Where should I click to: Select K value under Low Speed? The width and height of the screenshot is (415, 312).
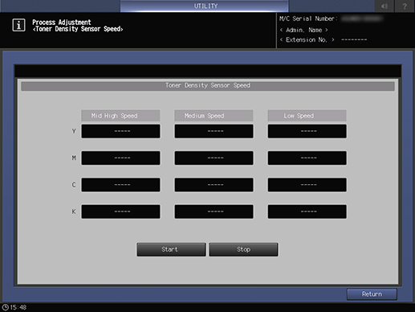(x=307, y=211)
